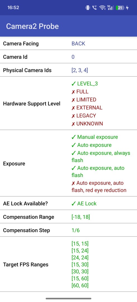Screen dimensions: 137x302
Task: Click the red X beside FULL
Action: 73,92
